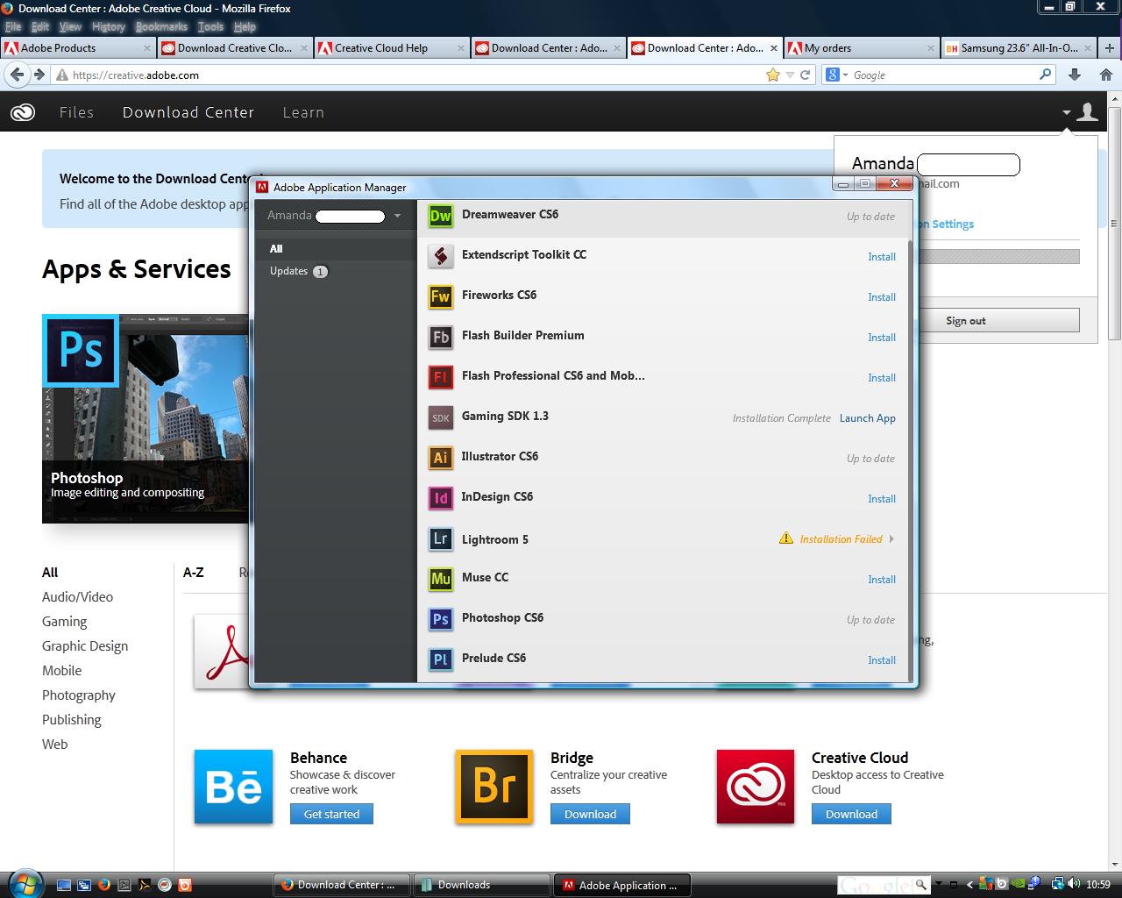Open the Amanda account dropdown in Application Manager
The height and width of the screenshot is (898, 1122).
click(397, 216)
